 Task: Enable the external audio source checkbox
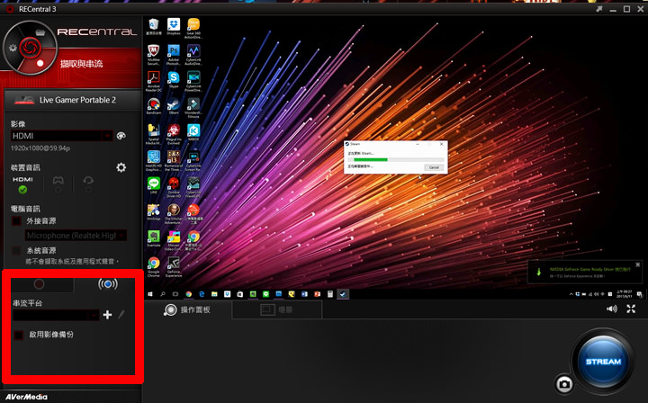[x=16, y=219]
